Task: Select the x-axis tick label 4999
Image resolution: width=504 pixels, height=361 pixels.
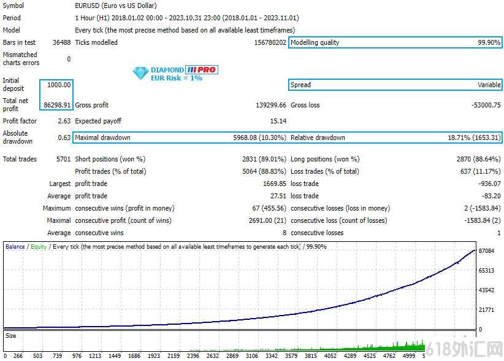Action: coord(408,355)
